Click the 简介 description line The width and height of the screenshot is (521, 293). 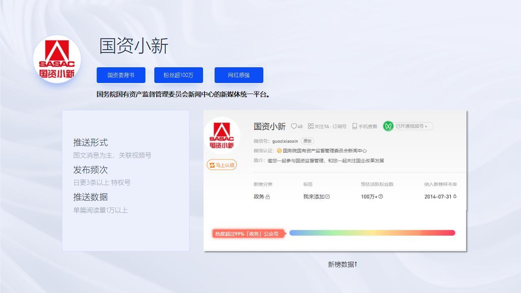pos(319,161)
